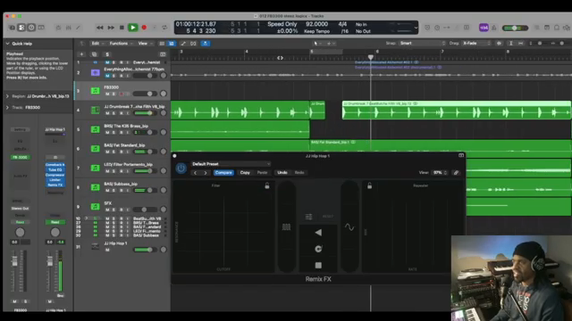572x321 pixels.
Task: Click the Rewind transport button
Action: coord(99,28)
